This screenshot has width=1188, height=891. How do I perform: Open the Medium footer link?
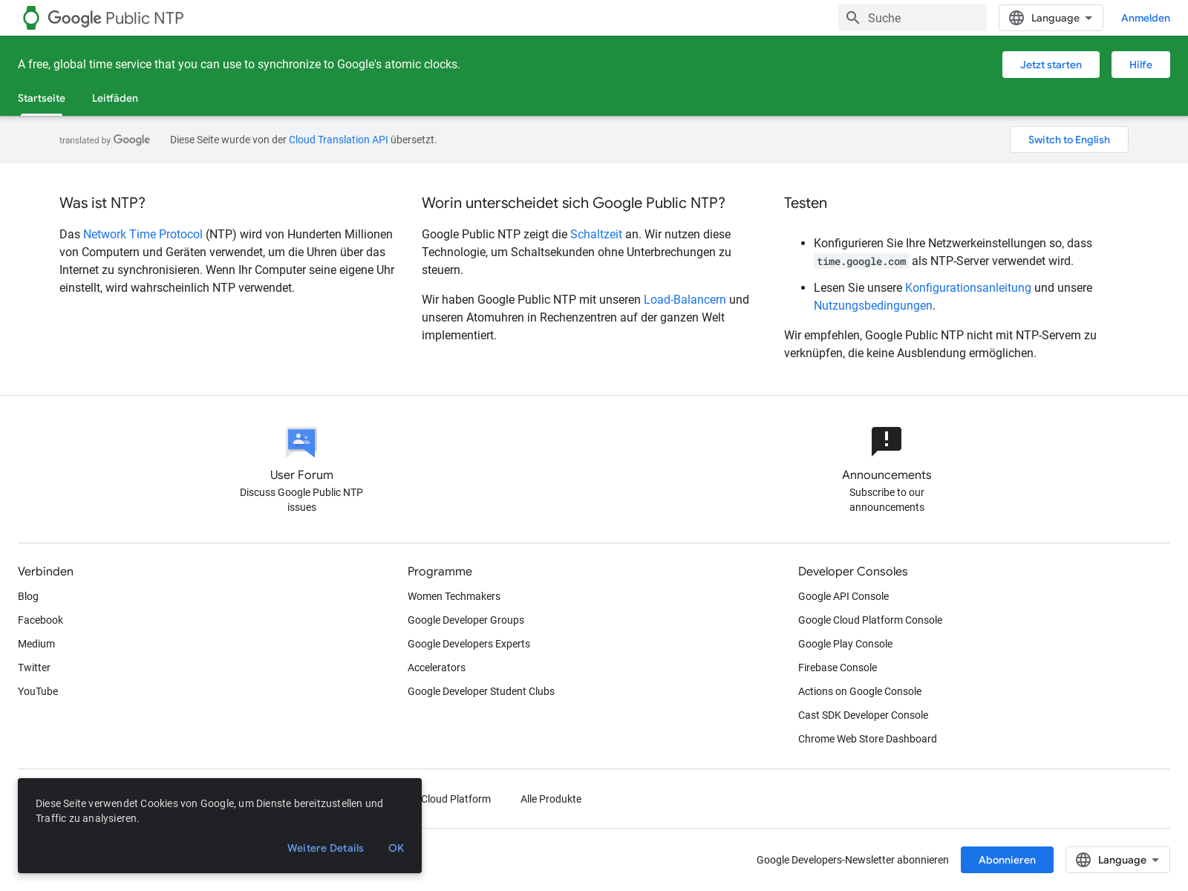(x=36, y=644)
